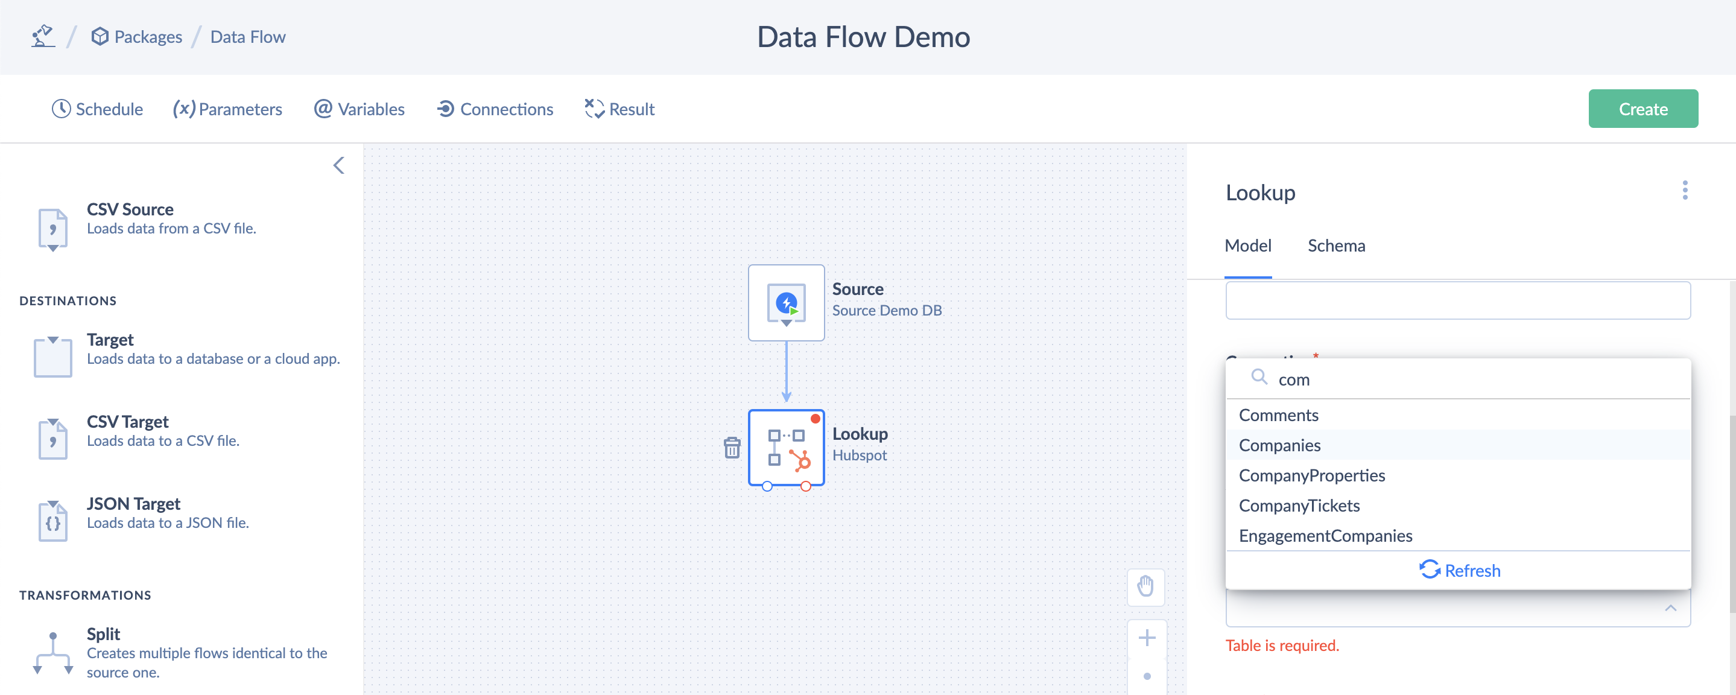Collapse the left sidebar panel
The width and height of the screenshot is (1736, 695).
(x=339, y=166)
